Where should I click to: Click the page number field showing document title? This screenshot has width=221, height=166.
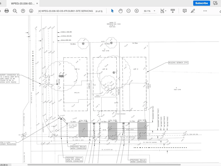point(65,11)
